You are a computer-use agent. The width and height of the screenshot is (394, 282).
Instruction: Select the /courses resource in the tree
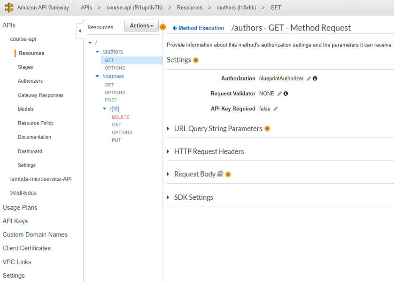113,76
